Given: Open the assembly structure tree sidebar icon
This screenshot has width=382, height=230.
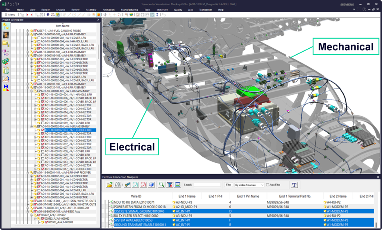Looking at the screenshot, I should (x=6, y=26).
